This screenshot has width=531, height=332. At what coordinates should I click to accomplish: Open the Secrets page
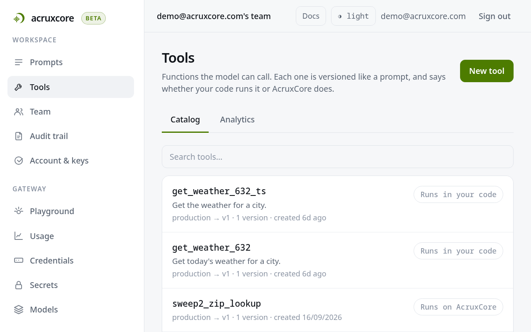click(x=71, y=285)
